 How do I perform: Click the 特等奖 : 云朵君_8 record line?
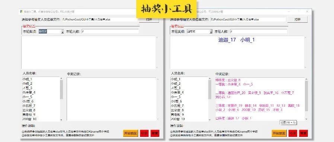(x=228, y=80)
